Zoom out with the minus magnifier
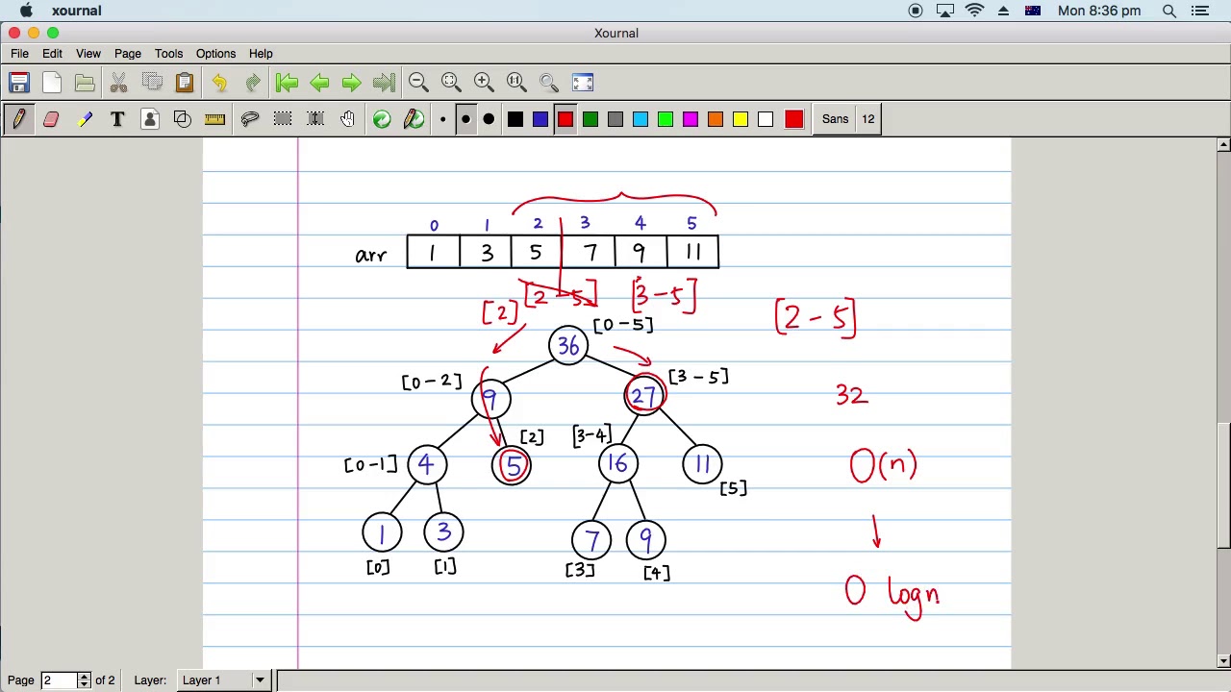Image resolution: width=1231 pixels, height=692 pixels. pos(418,83)
